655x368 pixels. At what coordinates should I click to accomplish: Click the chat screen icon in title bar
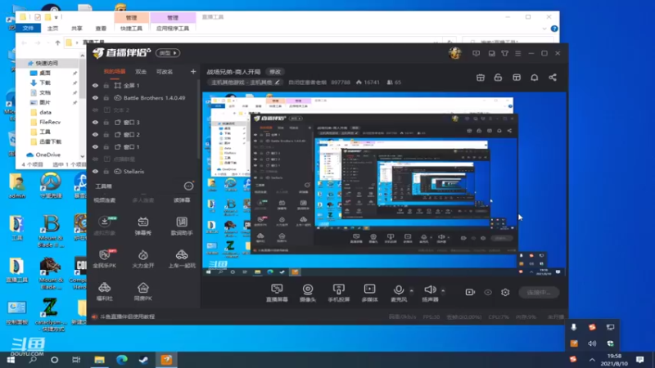pos(477,53)
